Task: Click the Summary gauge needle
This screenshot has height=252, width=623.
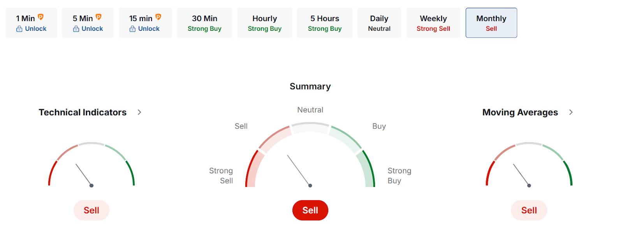Action: (x=299, y=171)
